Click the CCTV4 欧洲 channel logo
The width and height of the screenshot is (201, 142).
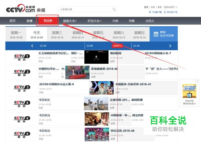22,119
